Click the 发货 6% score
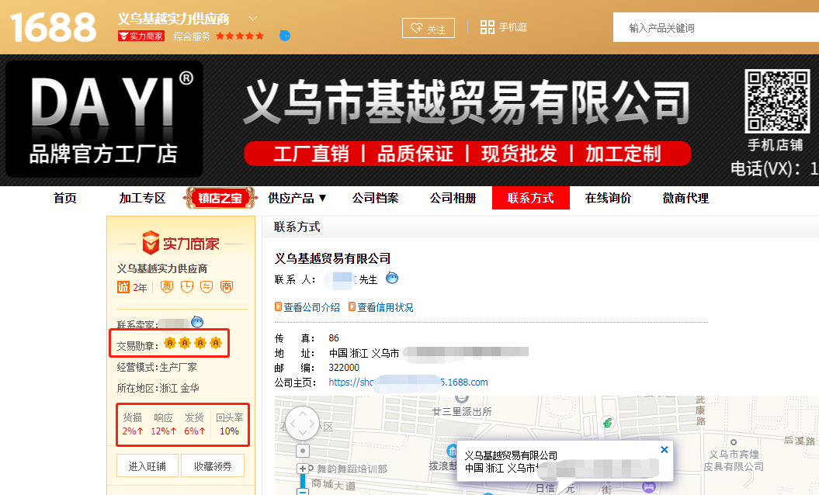The image size is (819, 495). [x=194, y=424]
